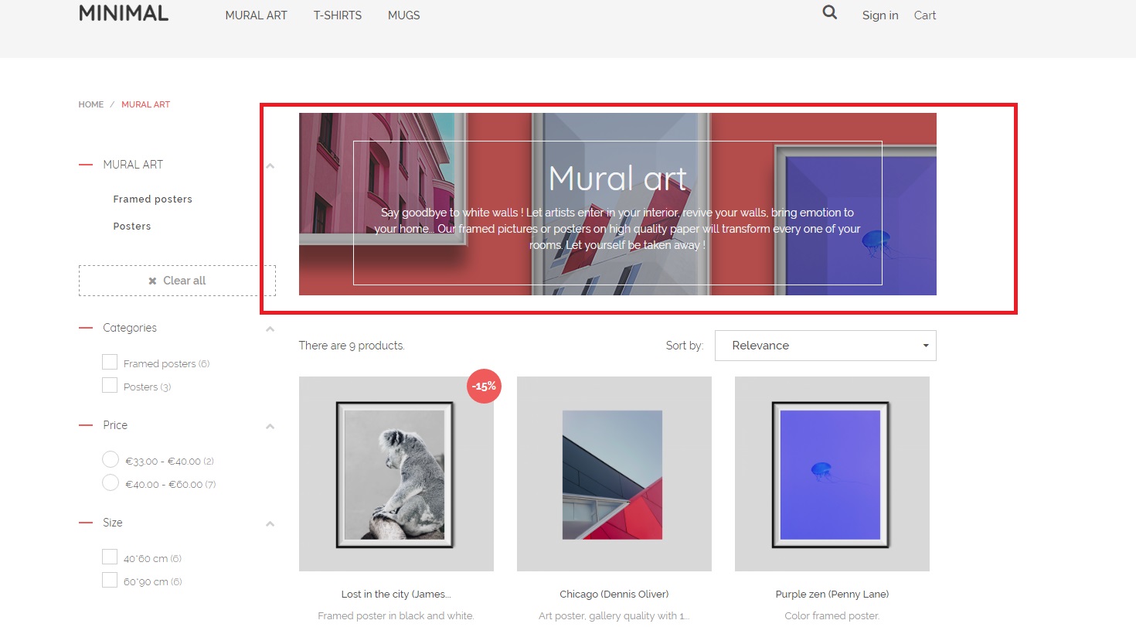
Task: Click Chicago (Dennis Oliver) product title
Action: [614, 595]
